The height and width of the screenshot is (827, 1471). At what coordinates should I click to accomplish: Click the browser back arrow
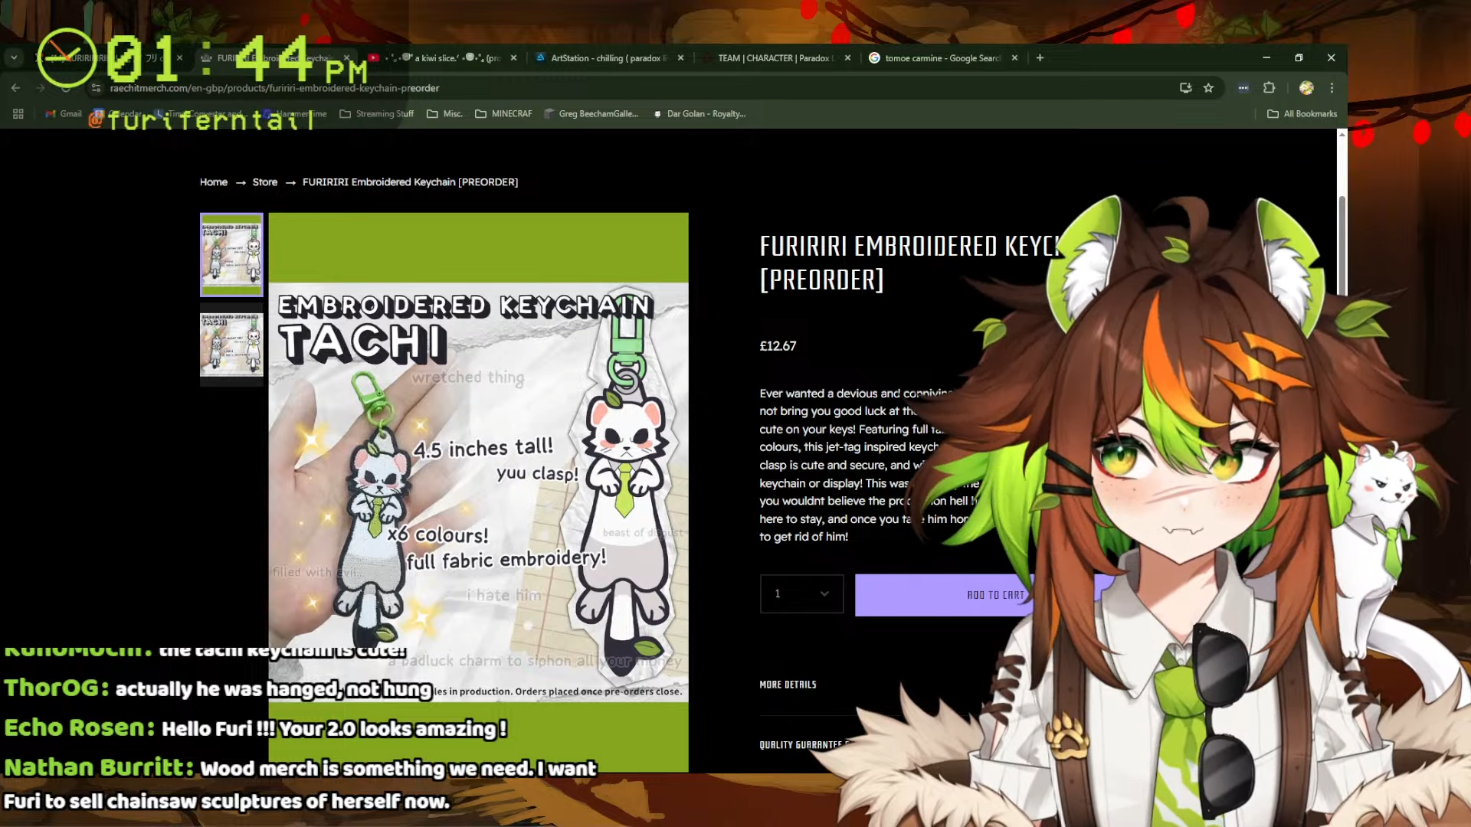[15, 88]
